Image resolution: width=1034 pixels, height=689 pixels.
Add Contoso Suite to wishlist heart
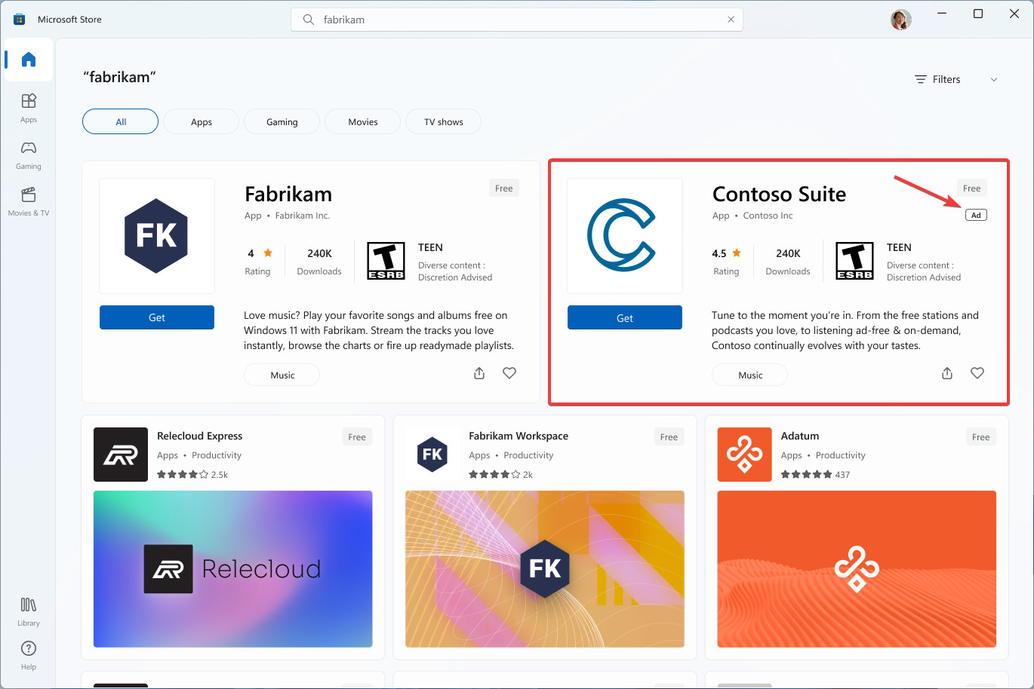(x=977, y=373)
